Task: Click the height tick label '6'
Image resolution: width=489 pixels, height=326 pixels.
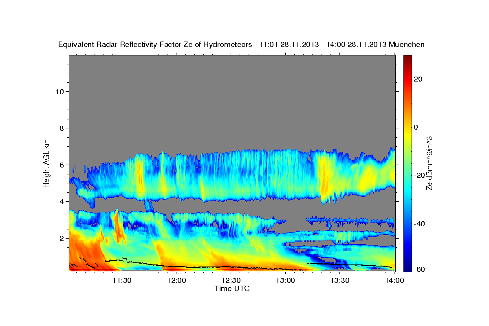Action: coord(61,165)
